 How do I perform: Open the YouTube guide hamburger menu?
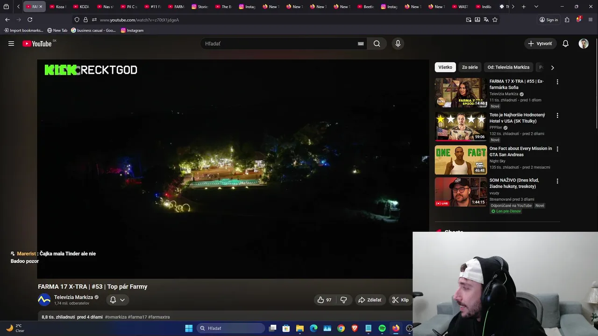11,43
